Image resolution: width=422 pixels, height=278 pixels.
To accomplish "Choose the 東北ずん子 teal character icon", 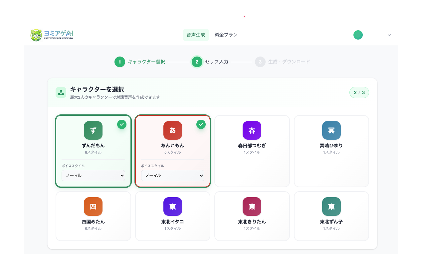I will point(331,207).
